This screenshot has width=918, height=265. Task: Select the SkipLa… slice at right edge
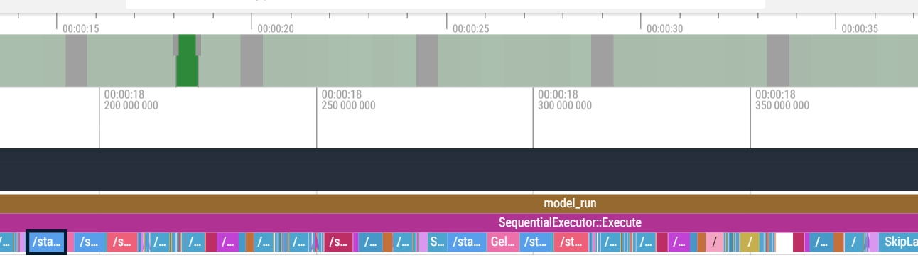898,242
